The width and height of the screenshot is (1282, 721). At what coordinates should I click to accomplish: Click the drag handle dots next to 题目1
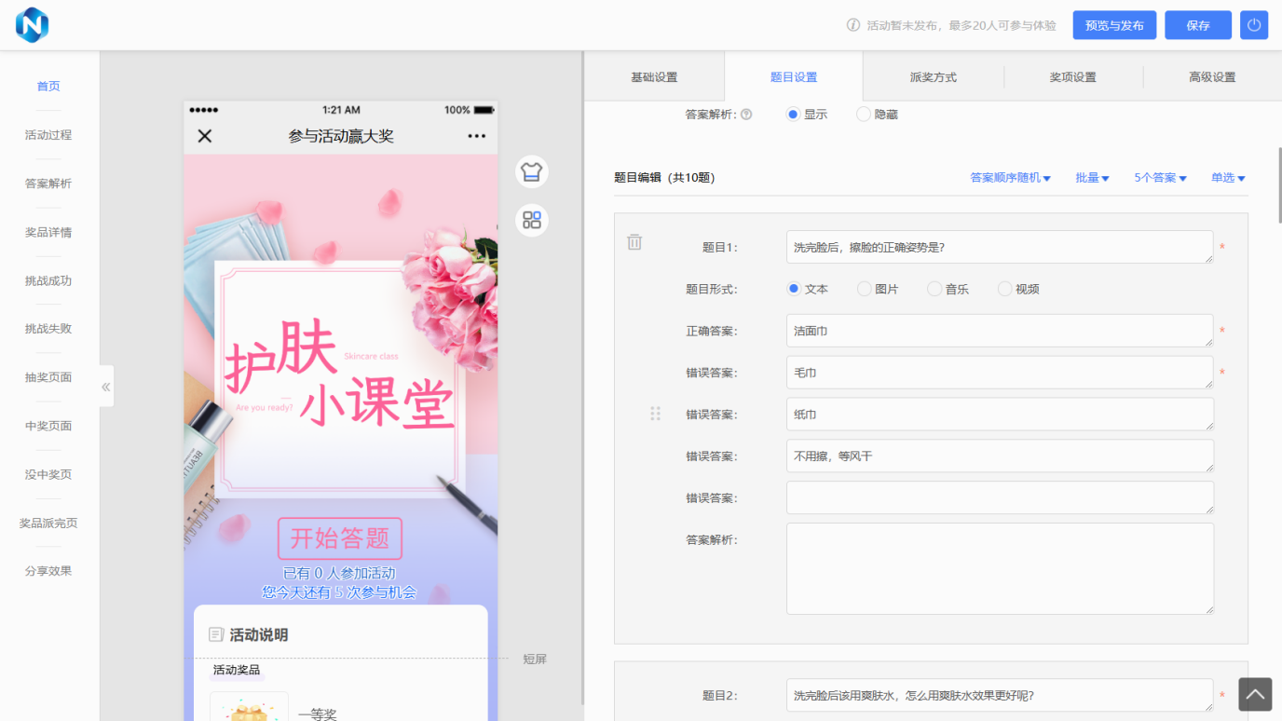pos(655,412)
